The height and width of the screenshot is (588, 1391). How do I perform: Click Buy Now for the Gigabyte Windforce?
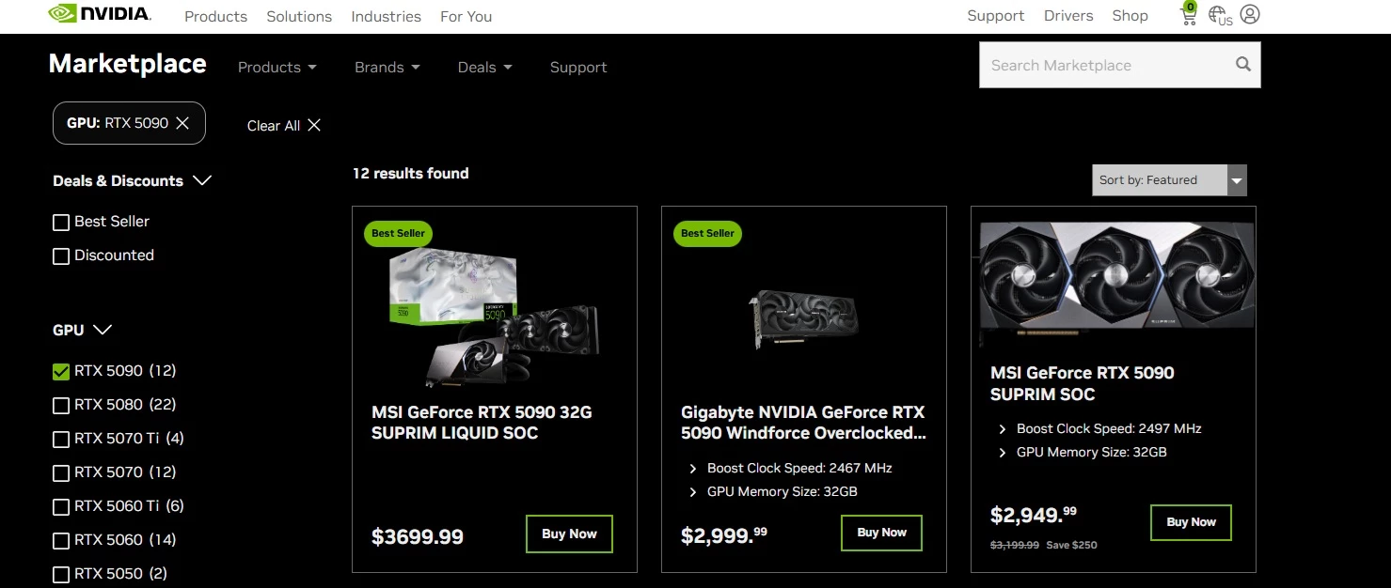pyautogui.click(x=881, y=533)
